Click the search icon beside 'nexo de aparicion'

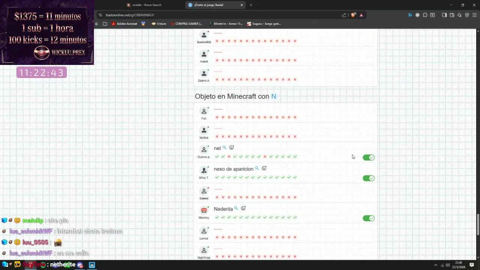tap(257, 168)
